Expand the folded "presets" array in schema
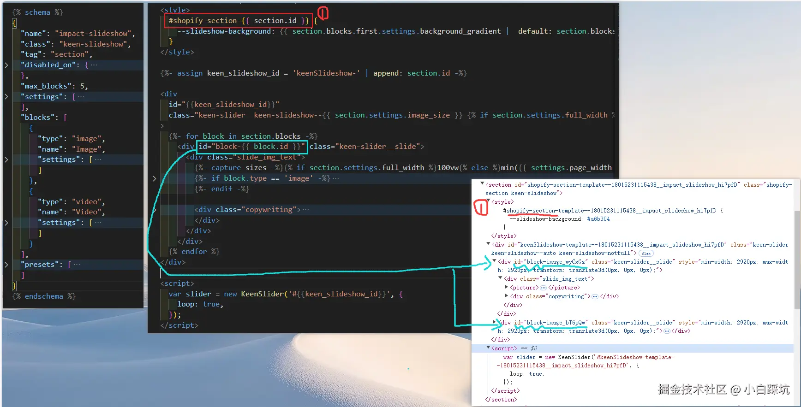Screen dimensions: 801x407 pos(6,265)
